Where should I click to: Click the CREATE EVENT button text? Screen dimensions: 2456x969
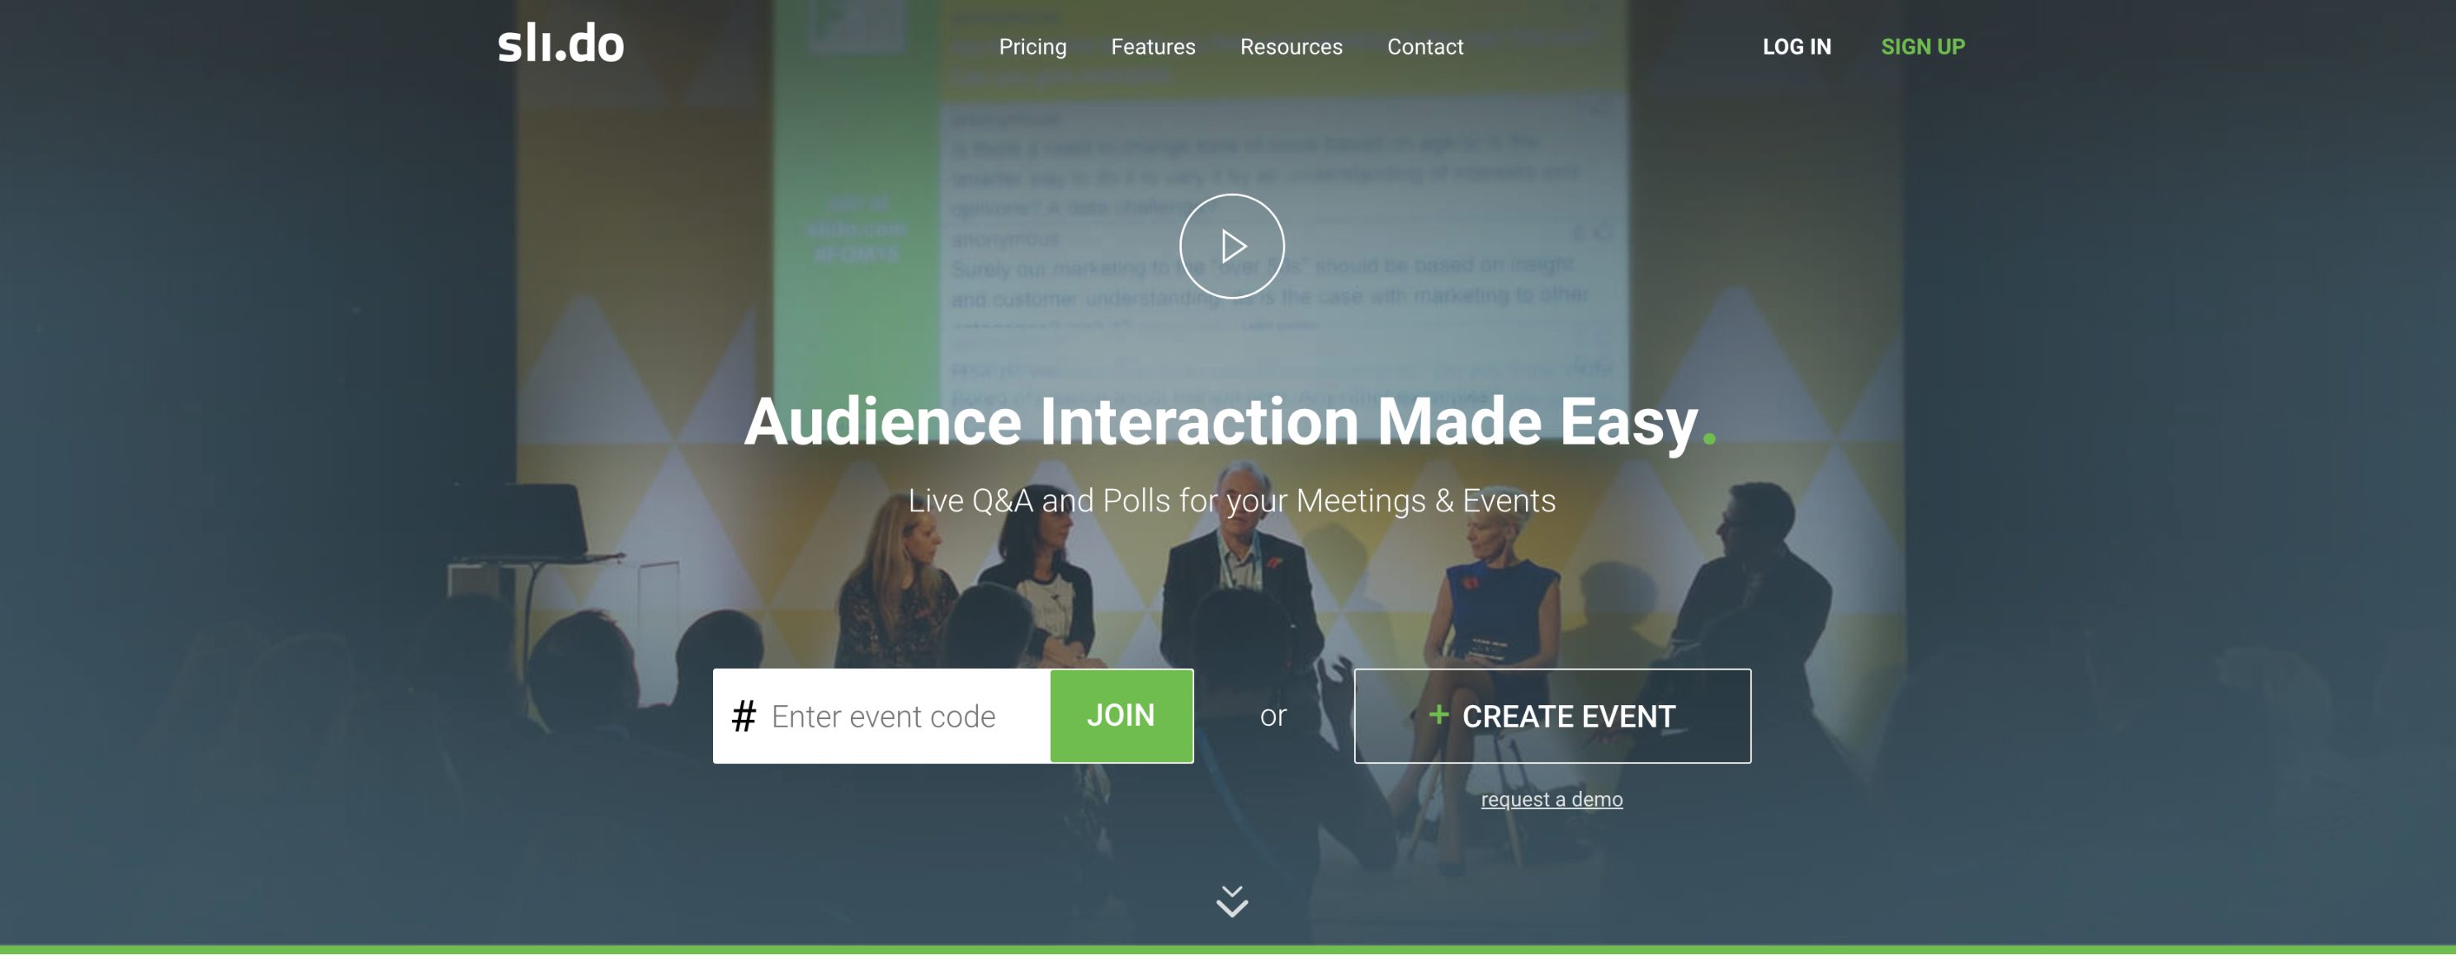pos(1568,717)
